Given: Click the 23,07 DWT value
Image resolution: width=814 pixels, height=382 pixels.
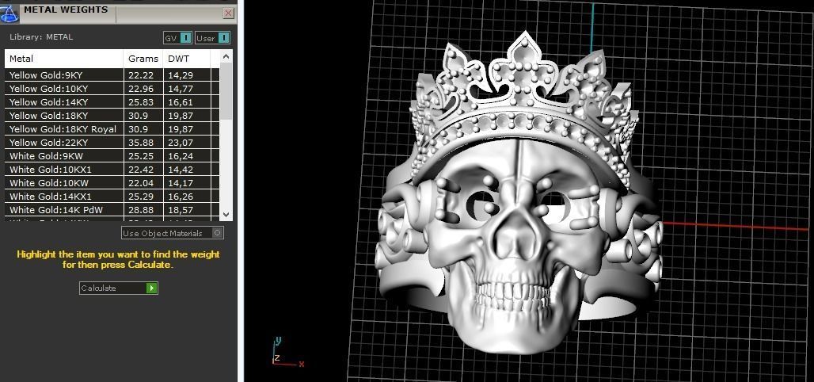Looking at the screenshot, I should point(180,143).
